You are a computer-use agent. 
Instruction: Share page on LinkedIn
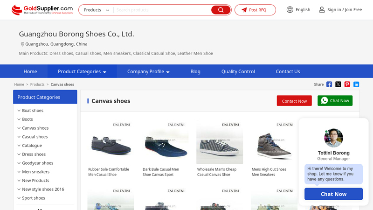coord(356,84)
